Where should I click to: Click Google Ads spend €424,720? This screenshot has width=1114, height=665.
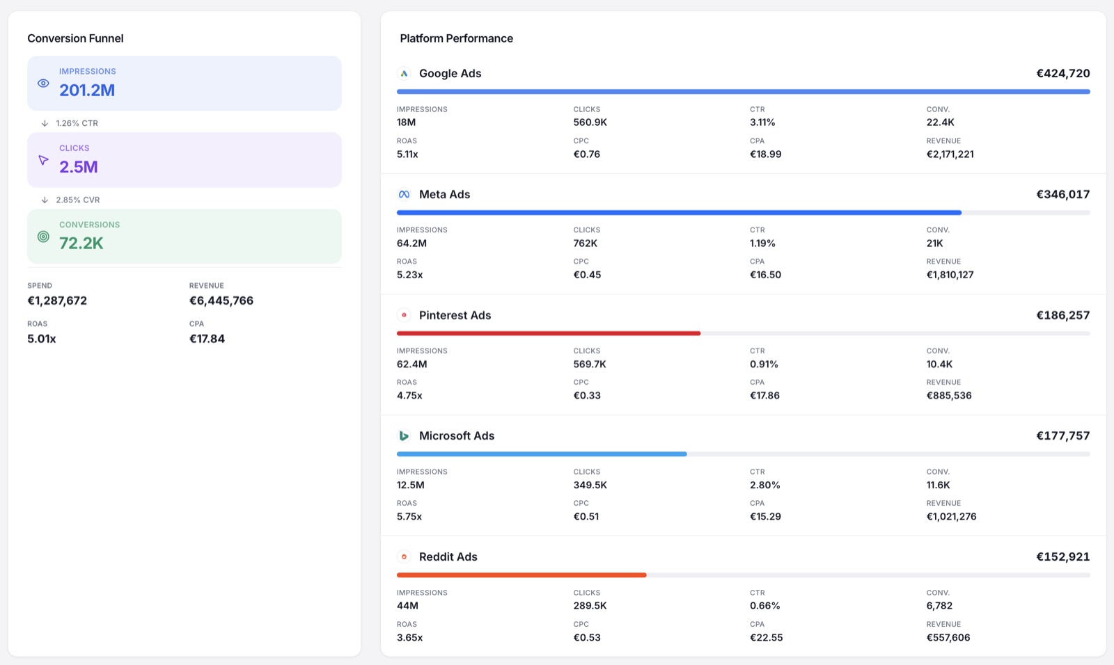[x=1063, y=73]
